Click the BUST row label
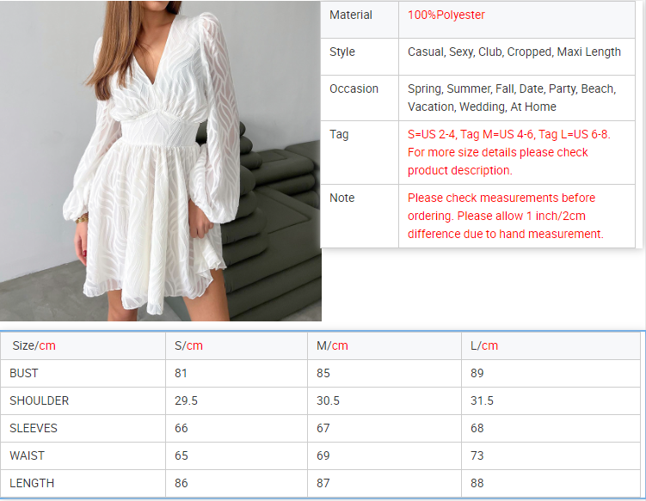646x501 pixels. click(24, 374)
